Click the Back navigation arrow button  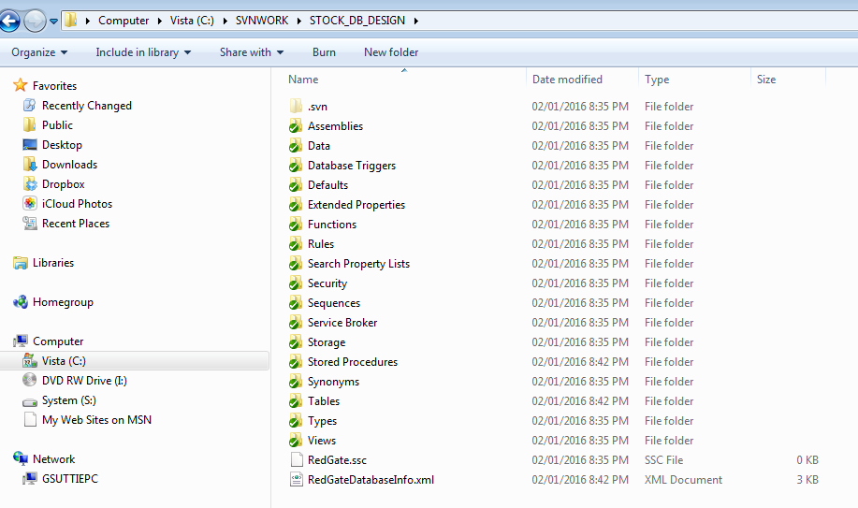point(11,20)
